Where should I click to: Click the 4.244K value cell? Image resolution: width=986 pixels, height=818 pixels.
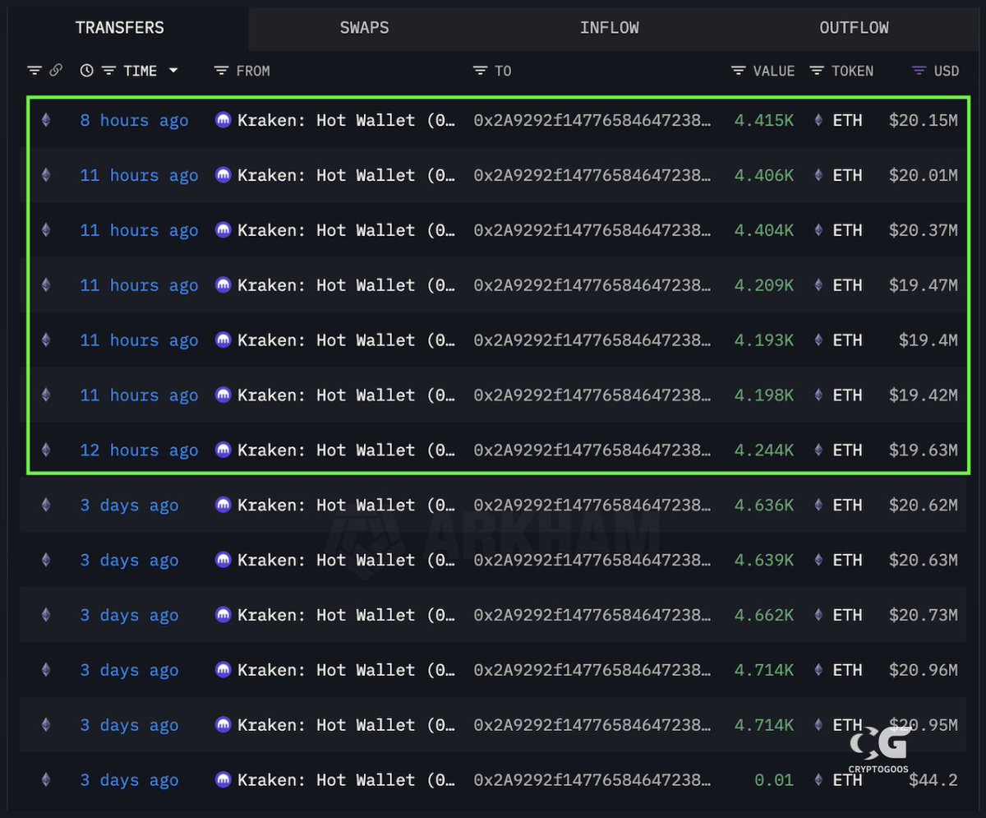(x=764, y=451)
